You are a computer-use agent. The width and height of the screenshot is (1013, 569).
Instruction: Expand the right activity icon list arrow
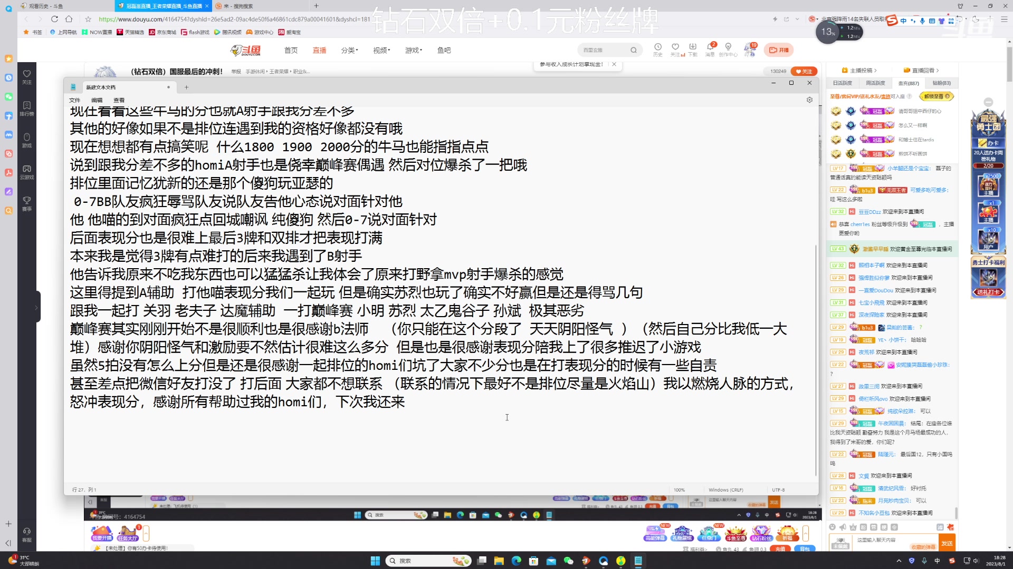tap(806, 533)
